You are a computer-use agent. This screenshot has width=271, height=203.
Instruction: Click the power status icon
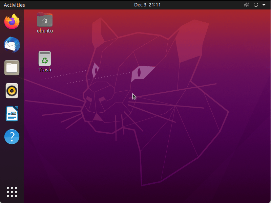[256, 5]
